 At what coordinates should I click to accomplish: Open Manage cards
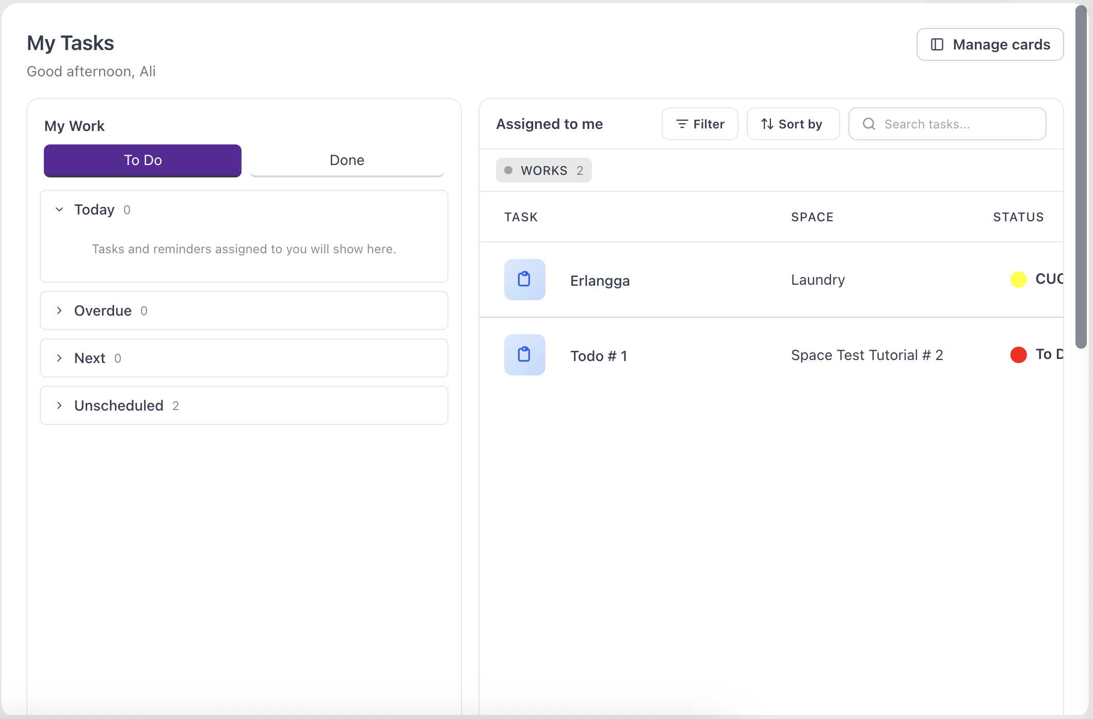point(990,44)
